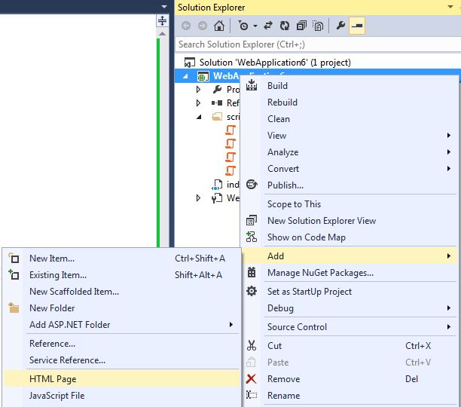The height and width of the screenshot is (407, 461).
Task: Open the Debug submenu
Action: 350,308
